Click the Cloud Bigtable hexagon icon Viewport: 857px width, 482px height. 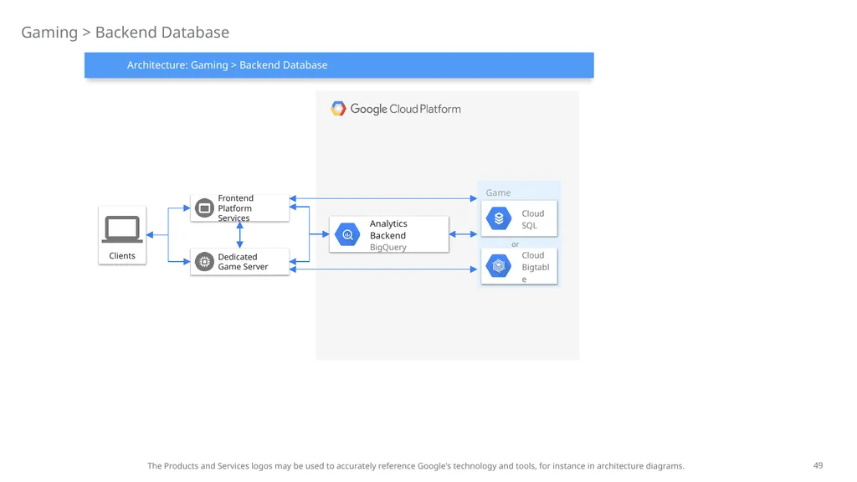coord(499,266)
